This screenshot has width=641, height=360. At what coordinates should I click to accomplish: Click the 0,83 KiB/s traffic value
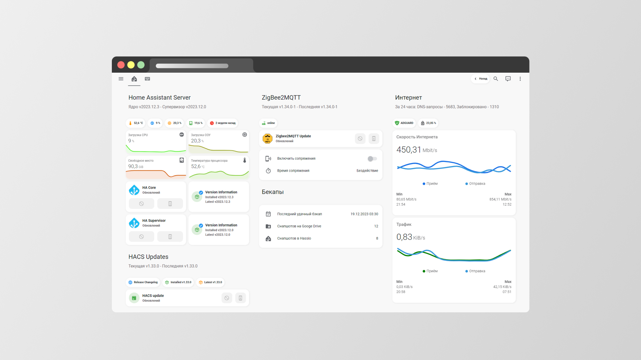click(x=411, y=237)
